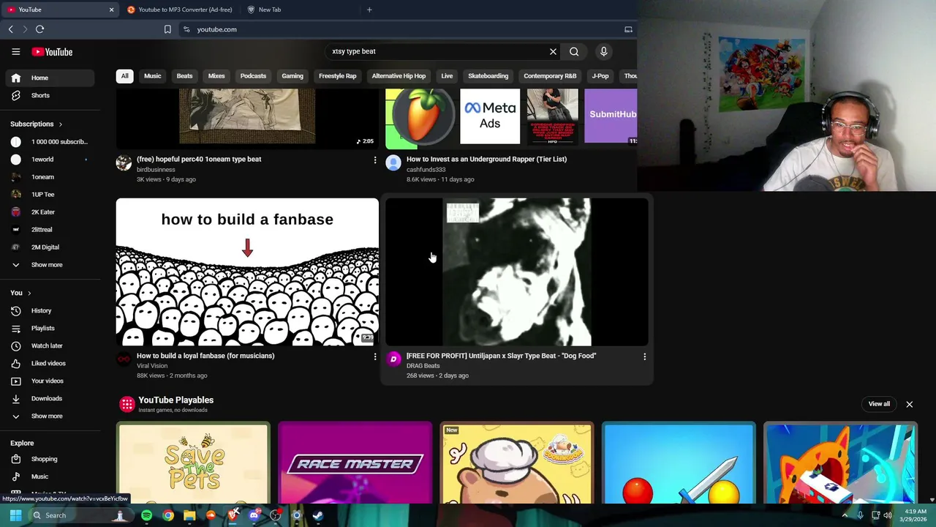
Task: Open options menu for 1oneam type beat video
Action: tap(375, 160)
